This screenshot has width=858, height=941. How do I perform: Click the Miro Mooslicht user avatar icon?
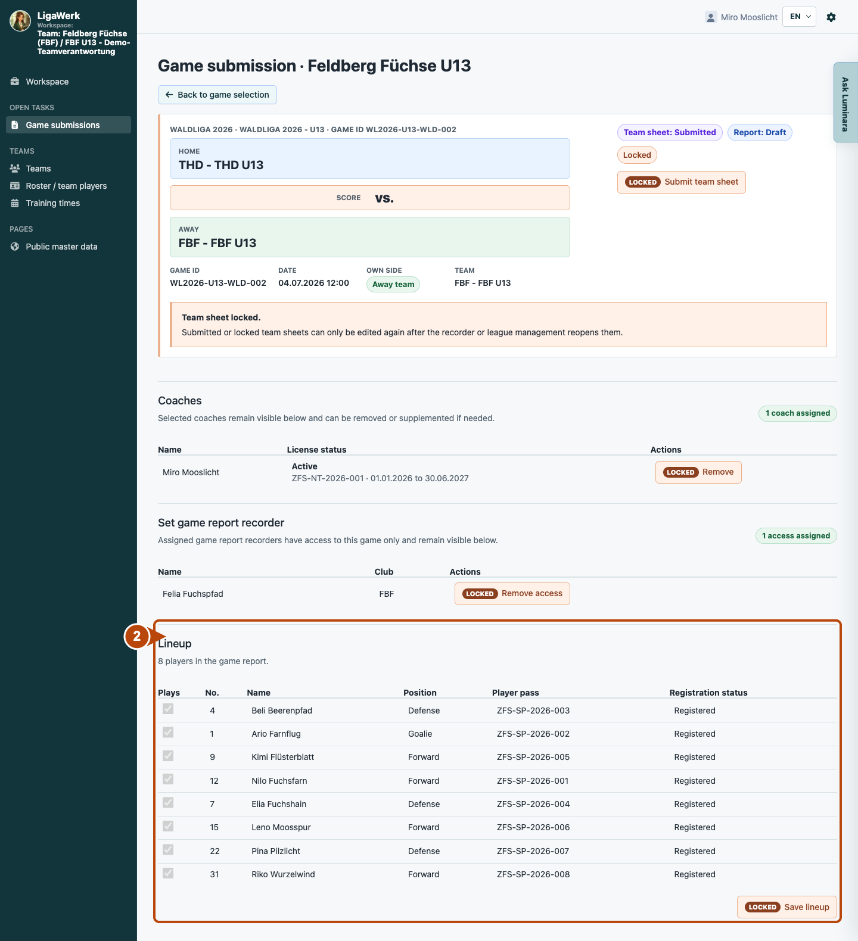(x=711, y=17)
